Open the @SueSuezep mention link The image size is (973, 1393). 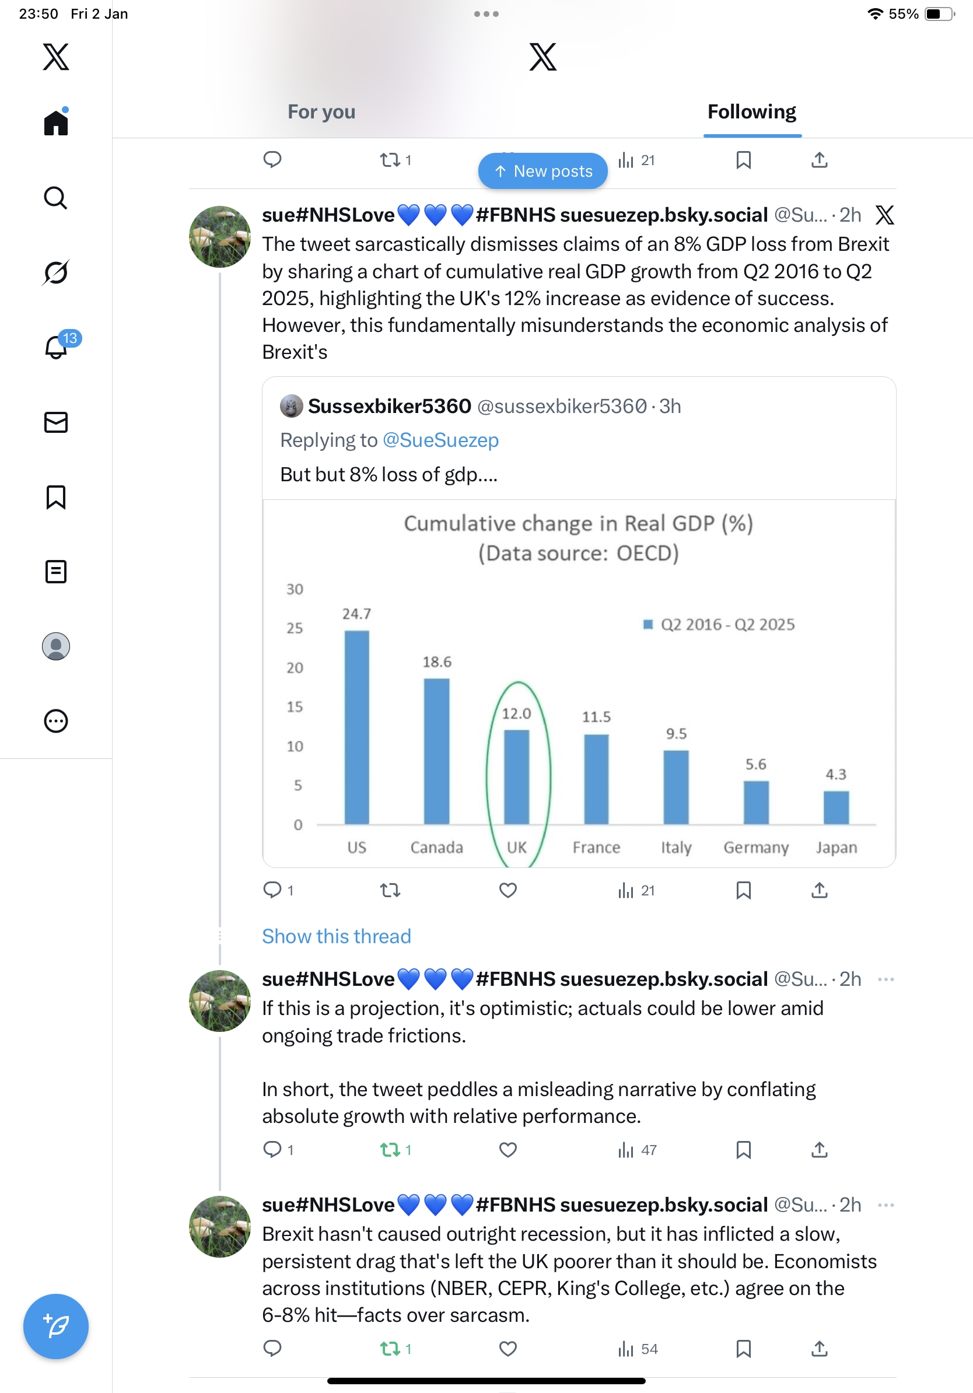[440, 440]
